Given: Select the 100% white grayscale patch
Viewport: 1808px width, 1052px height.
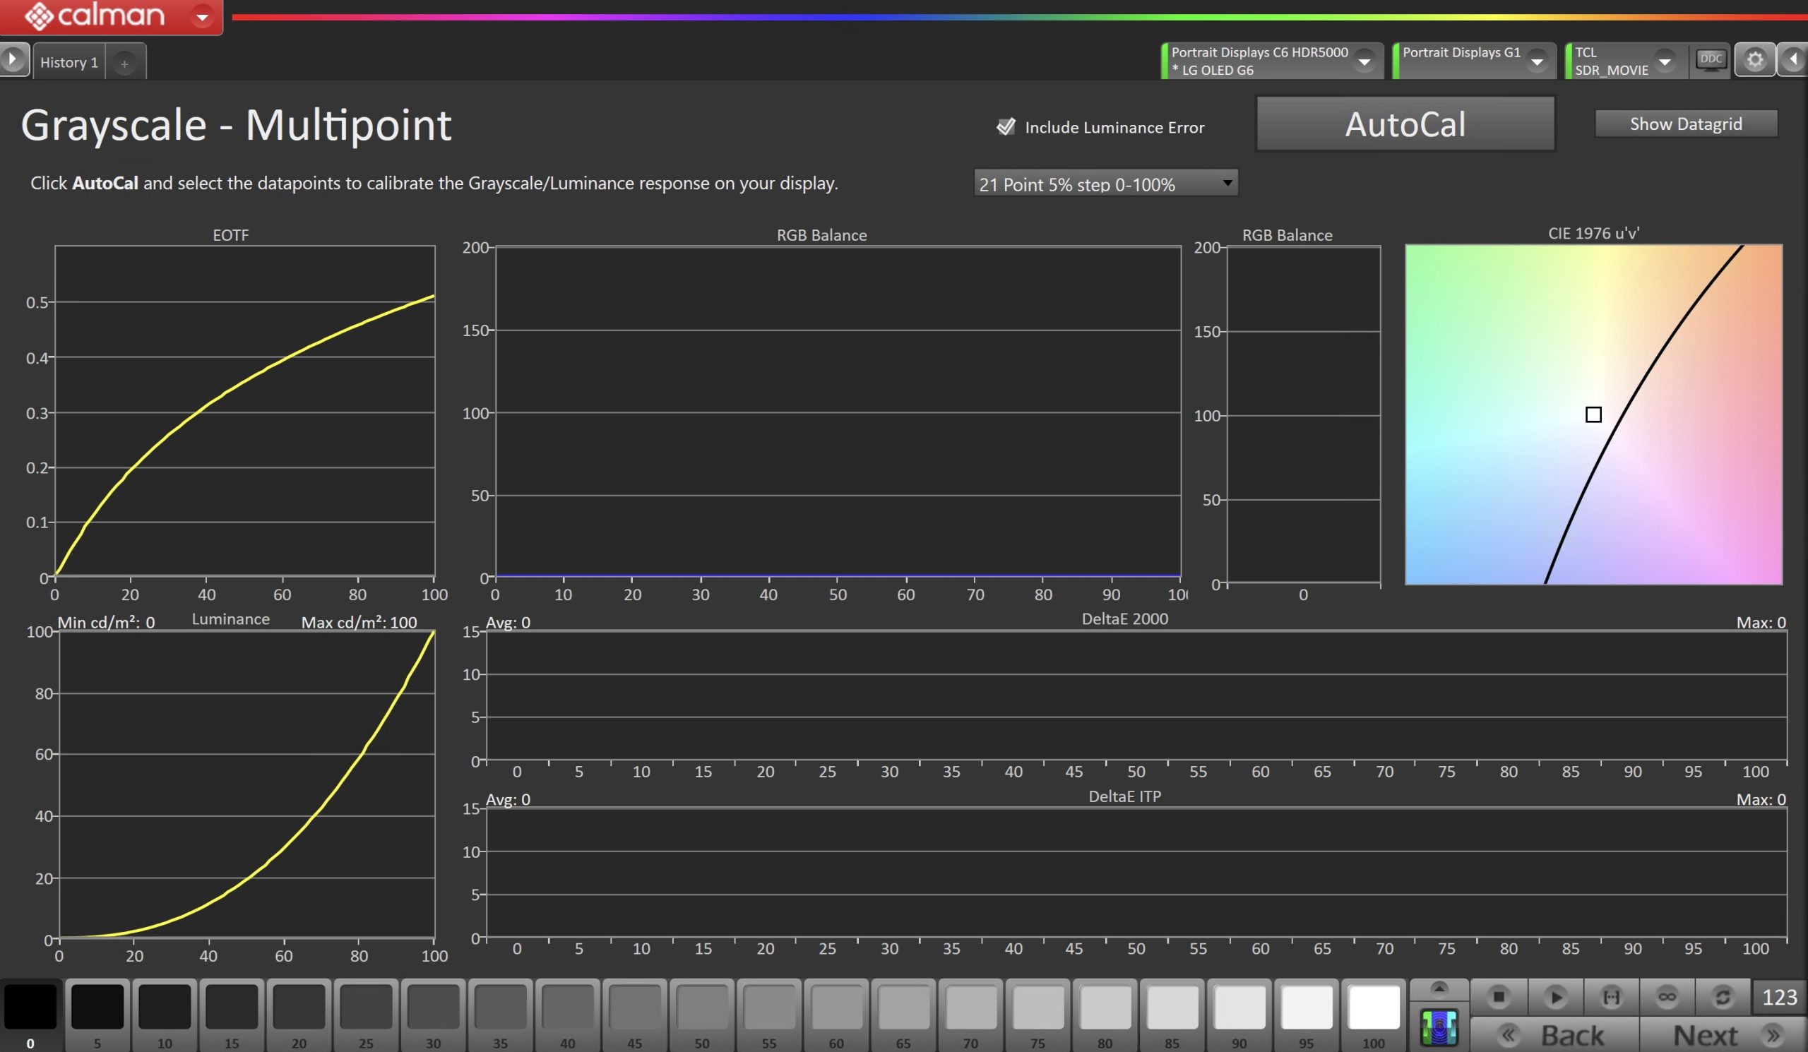Looking at the screenshot, I should [x=1374, y=1015].
